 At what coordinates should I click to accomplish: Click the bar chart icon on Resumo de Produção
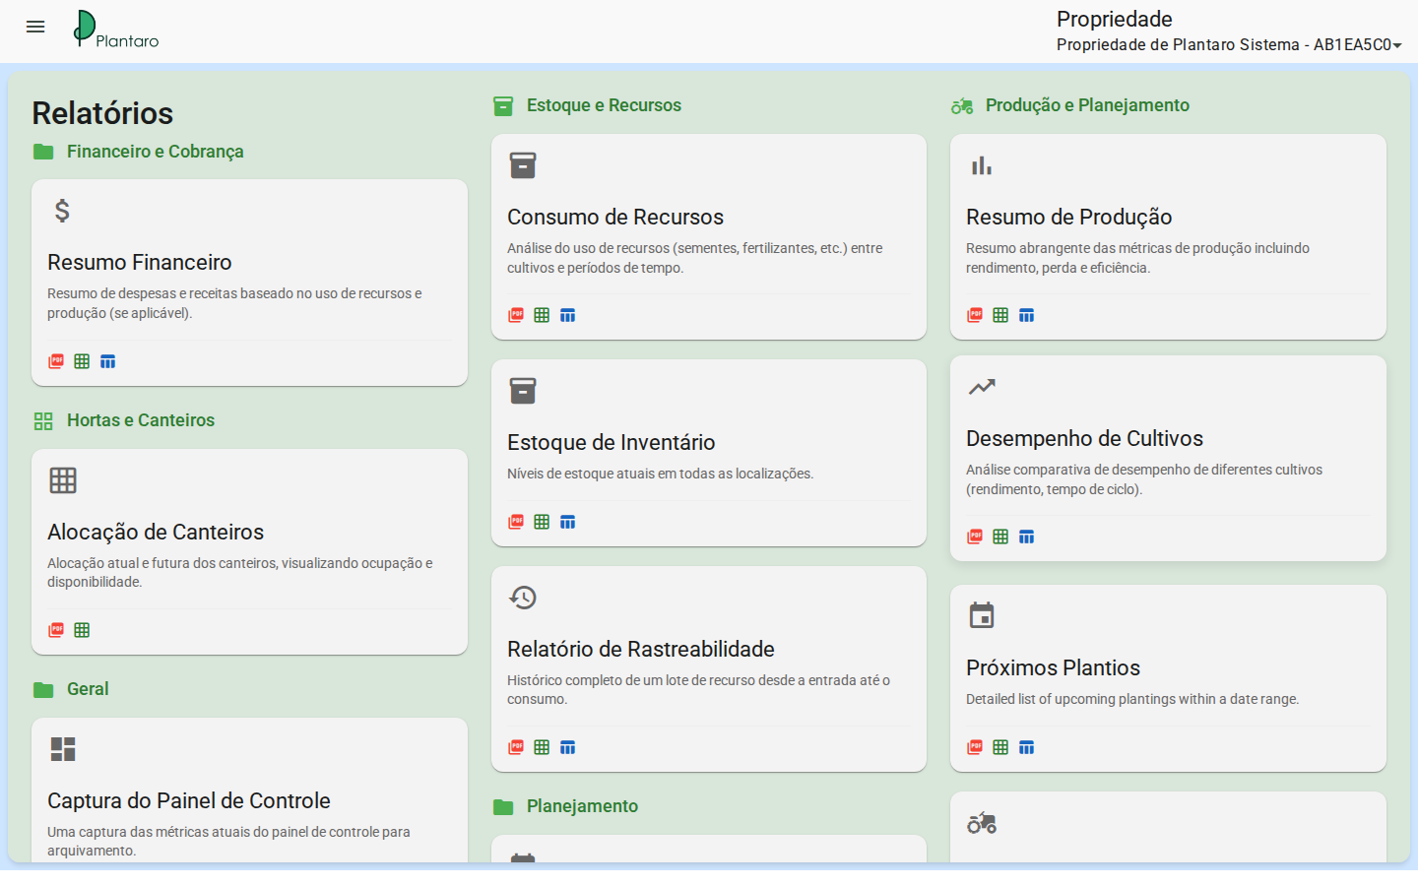pyautogui.click(x=982, y=165)
